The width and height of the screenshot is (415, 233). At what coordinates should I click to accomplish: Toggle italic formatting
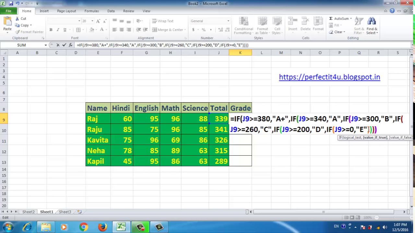pos(58,30)
